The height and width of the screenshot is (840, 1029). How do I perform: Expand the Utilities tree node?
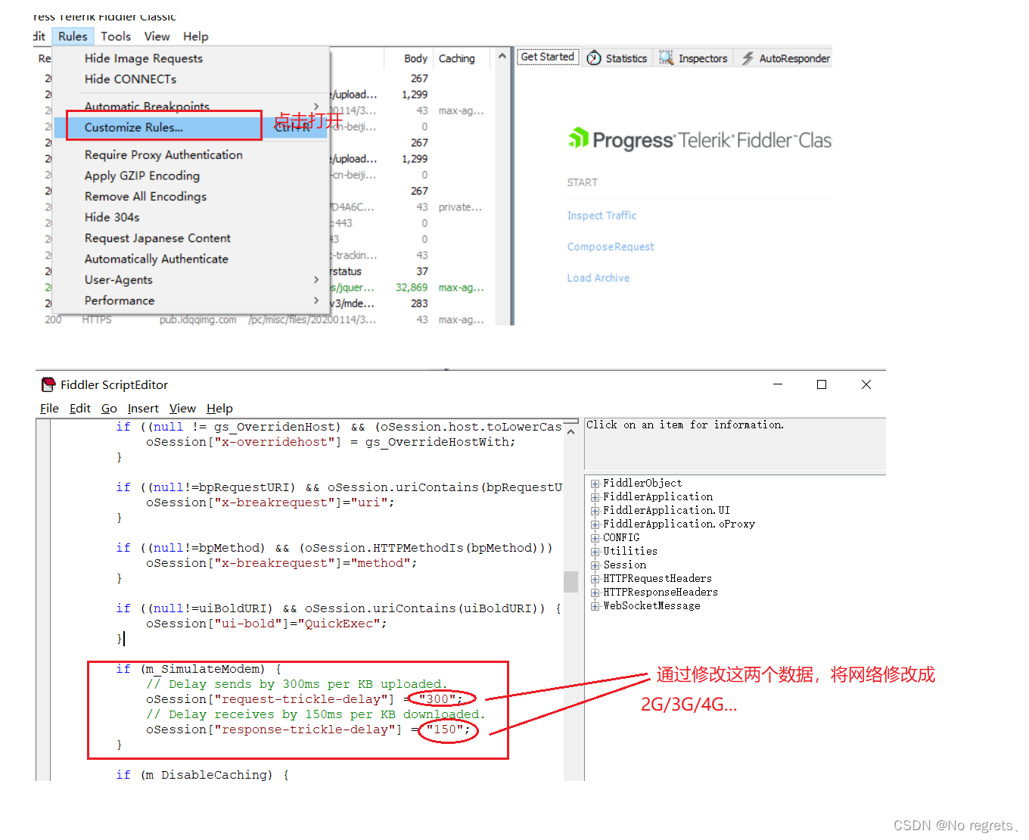click(595, 552)
